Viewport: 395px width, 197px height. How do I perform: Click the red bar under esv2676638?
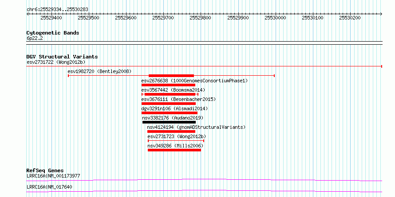click(168, 85)
